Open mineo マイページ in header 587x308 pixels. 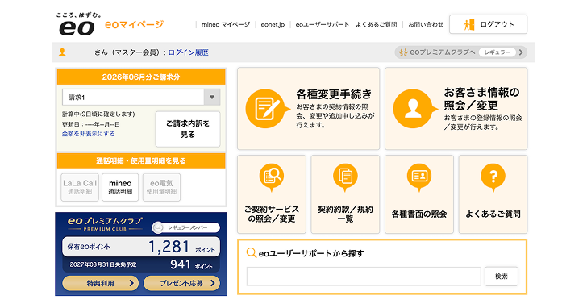tap(226, 24)
